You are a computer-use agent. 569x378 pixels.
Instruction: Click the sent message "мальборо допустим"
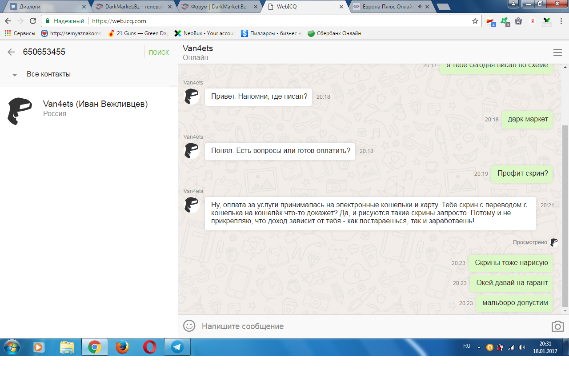tap(515, 303)
